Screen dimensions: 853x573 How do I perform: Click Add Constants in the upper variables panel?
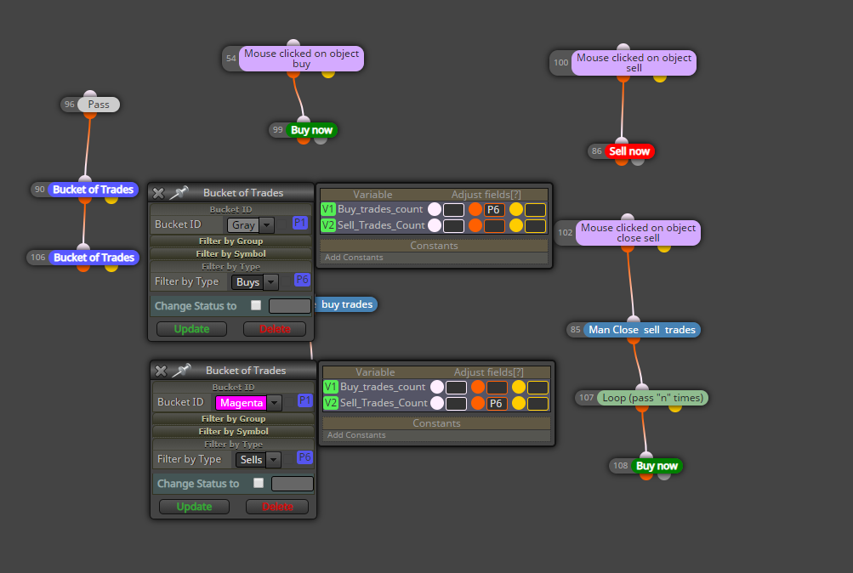tap(354, 258)
